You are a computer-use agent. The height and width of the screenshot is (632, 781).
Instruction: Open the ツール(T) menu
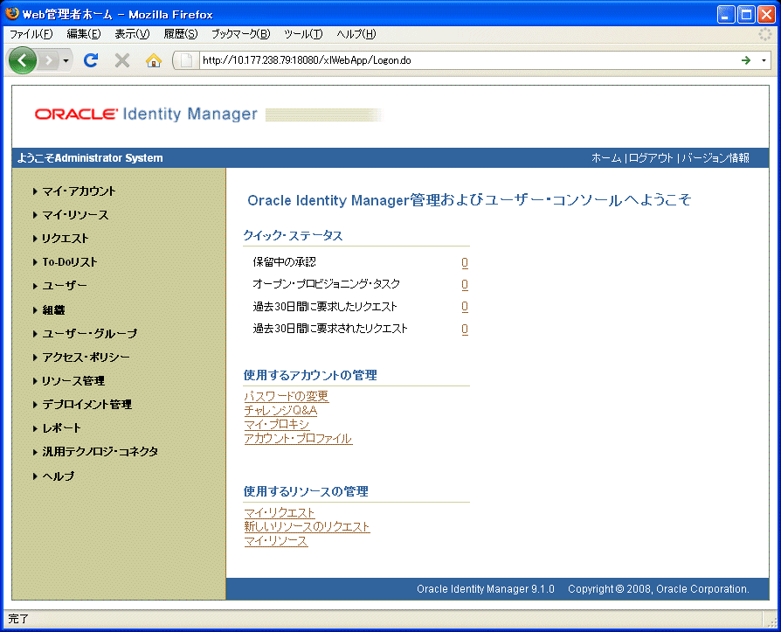pos(303,34)
